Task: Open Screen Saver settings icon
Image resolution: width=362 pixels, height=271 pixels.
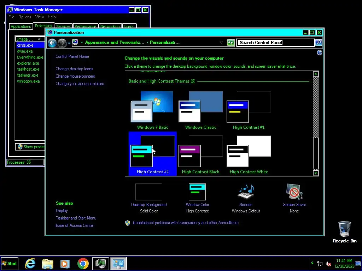Action: 294,192
